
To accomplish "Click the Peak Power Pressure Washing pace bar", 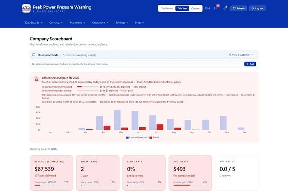I will tap(88, 87).
